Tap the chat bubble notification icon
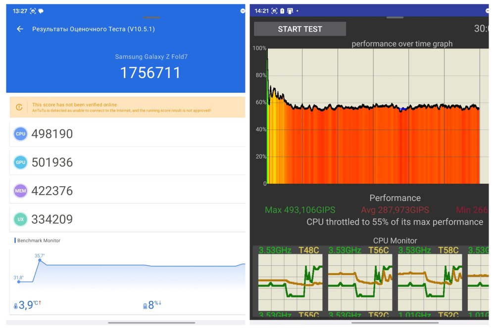The height and width of the screenshot is (329, 495). pos(41,11)
